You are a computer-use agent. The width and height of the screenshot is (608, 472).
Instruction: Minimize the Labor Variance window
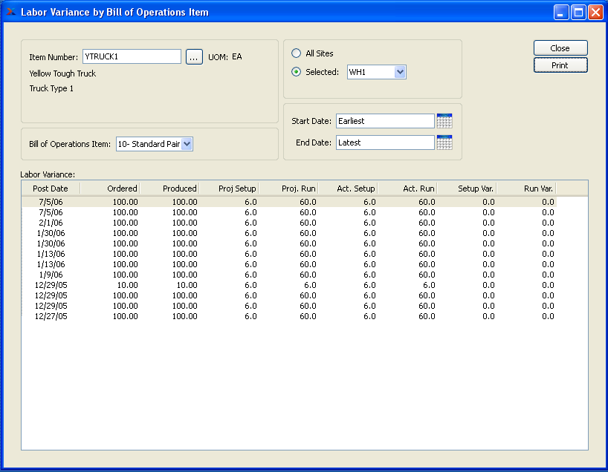(563, 13)
